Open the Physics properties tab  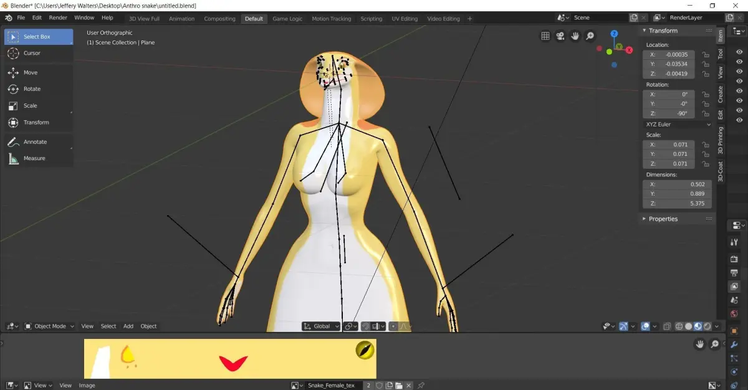pos(734,373)
